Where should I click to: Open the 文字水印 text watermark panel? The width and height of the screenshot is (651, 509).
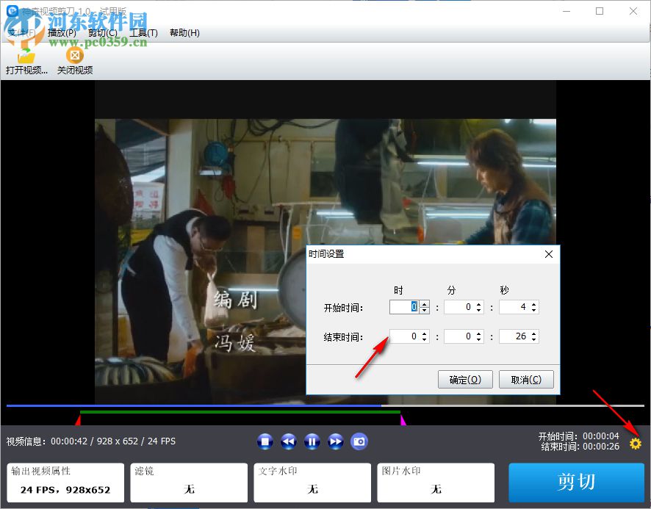click(x=312, y=483)
